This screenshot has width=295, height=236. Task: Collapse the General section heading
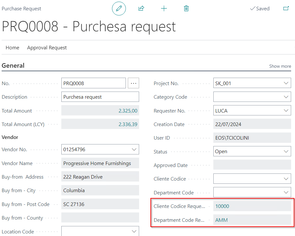pos(13,65)
